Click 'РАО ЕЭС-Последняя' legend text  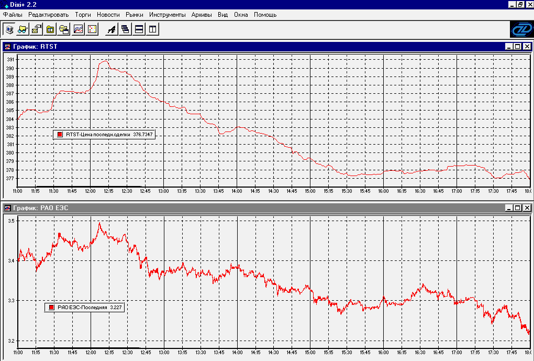click(x=82, y=307)
